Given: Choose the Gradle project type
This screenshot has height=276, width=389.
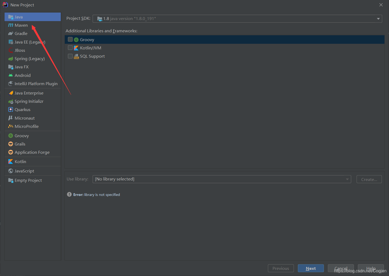Looking at the screenshot, I should (x=33, y=34).
